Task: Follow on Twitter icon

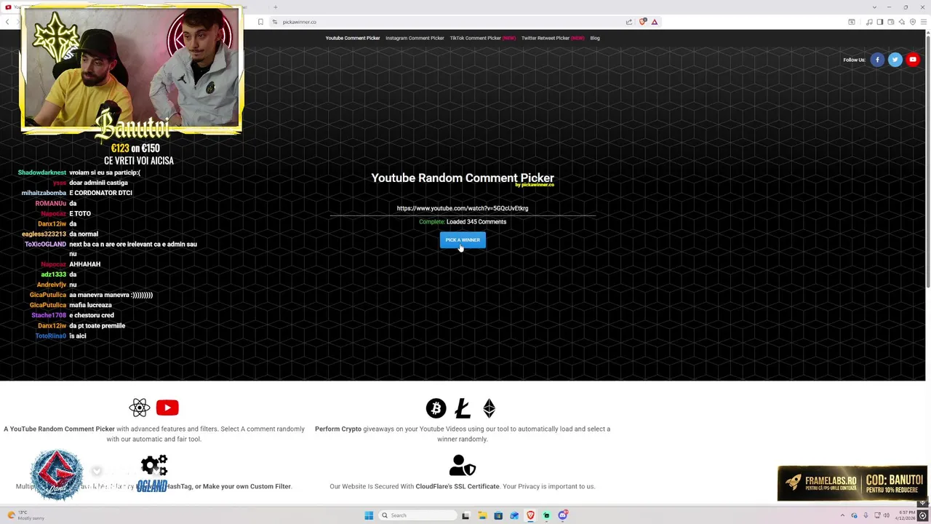Action: click(x=895, y=60)
